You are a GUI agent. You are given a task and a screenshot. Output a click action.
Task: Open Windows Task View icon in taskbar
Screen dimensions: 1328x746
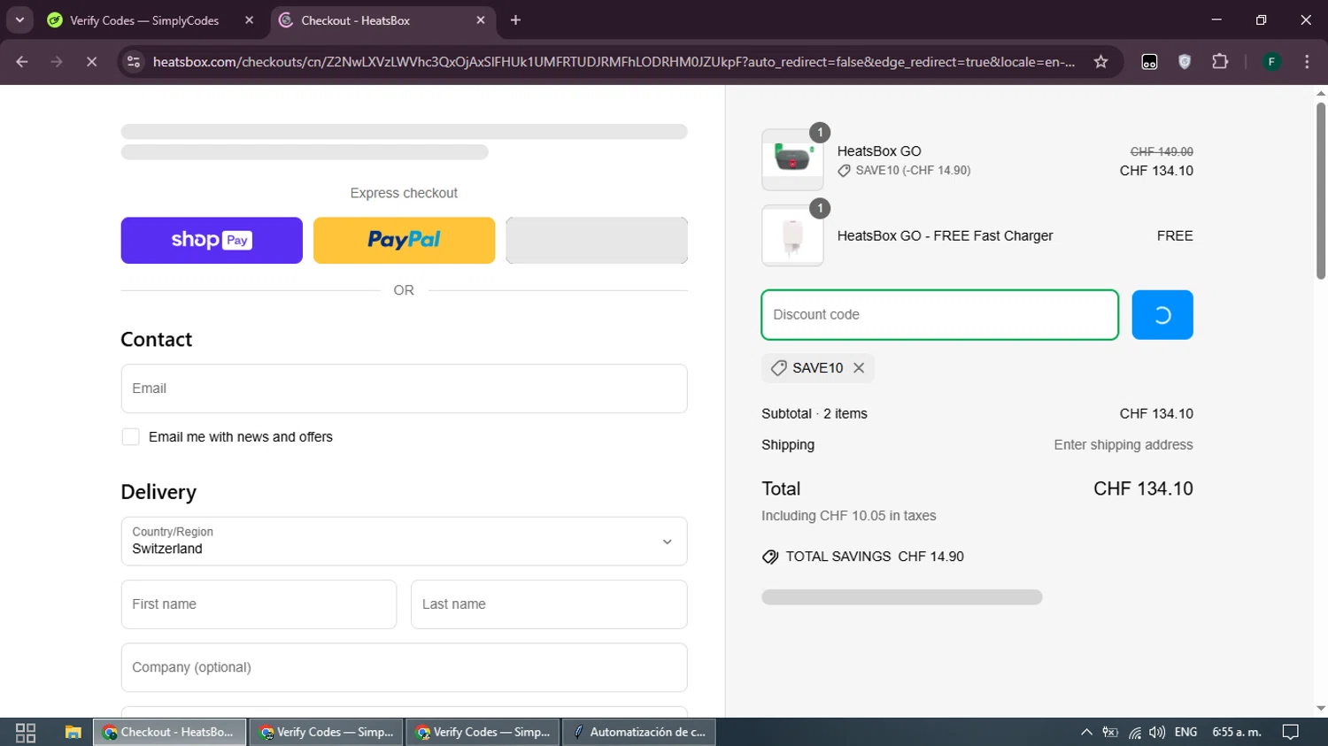26,733
